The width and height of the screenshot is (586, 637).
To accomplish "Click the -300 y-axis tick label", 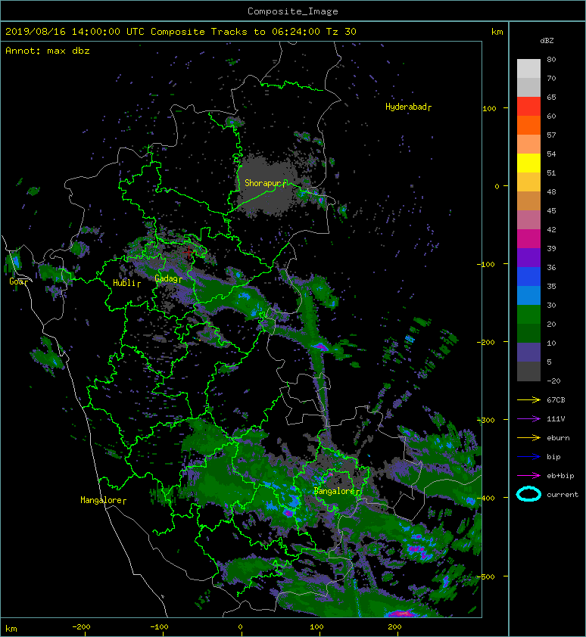I will (485, 420).
